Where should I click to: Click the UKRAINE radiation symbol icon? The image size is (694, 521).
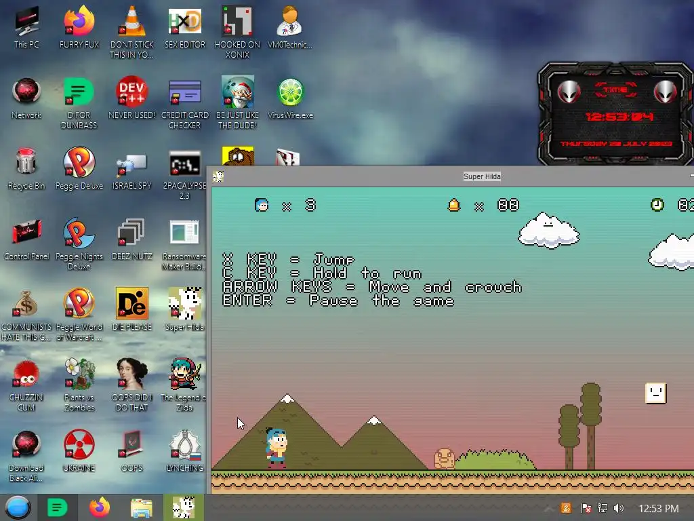point(79,450)
